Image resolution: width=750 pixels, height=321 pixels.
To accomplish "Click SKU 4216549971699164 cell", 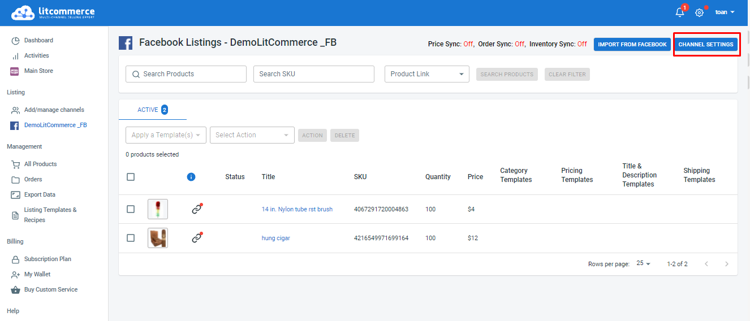I will tap(381, 238).
